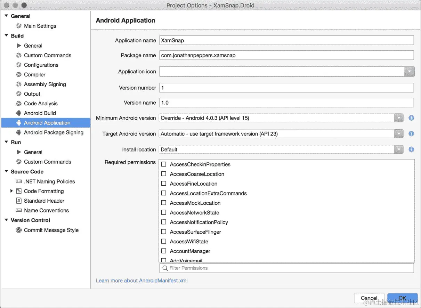This screenshot has height=308, width=421.
Task: Click the info icon beside Minimum Android version
Action: pyautogui.click(x=411, y=118)
